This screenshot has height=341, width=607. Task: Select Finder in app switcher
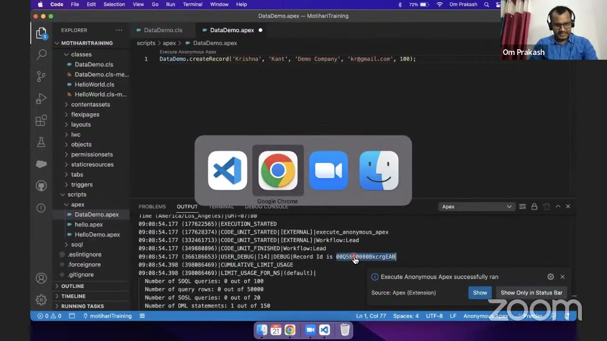pyautogui.click(x=379, y=170)
